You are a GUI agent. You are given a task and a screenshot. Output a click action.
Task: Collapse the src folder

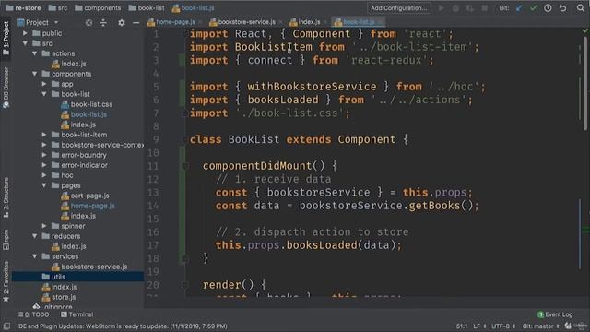[25, 43]
